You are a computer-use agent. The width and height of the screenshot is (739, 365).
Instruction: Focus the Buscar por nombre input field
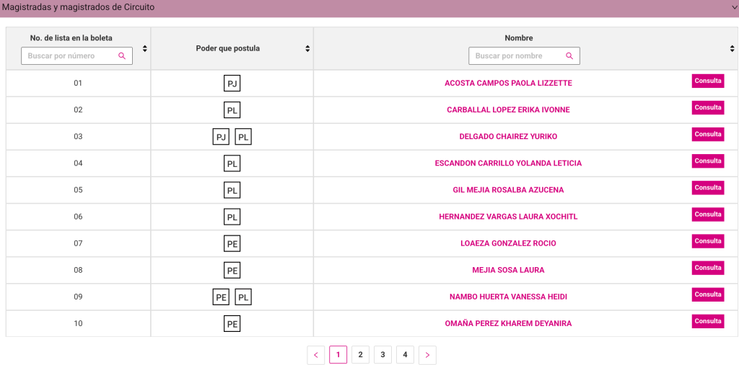point(516,56)
